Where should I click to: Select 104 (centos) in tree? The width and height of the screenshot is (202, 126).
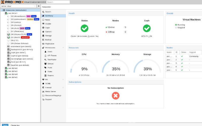pyautogui.click(x=16, y=22)
